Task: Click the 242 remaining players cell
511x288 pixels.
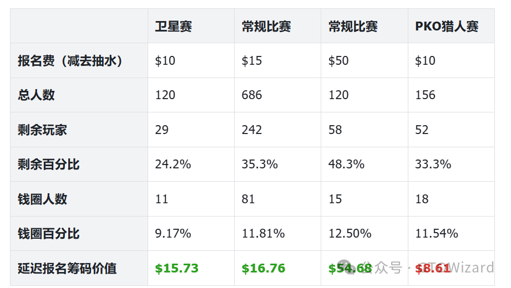Action: 251,130
